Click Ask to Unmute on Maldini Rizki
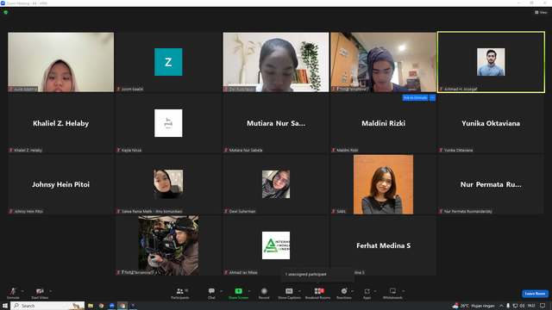 coord(415,97)
